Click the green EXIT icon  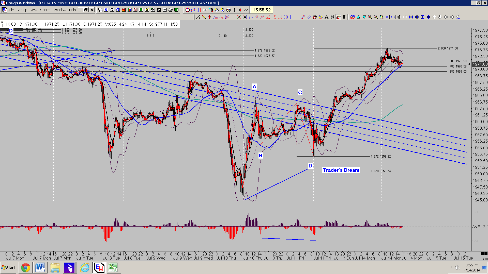(x=176, y=10)
